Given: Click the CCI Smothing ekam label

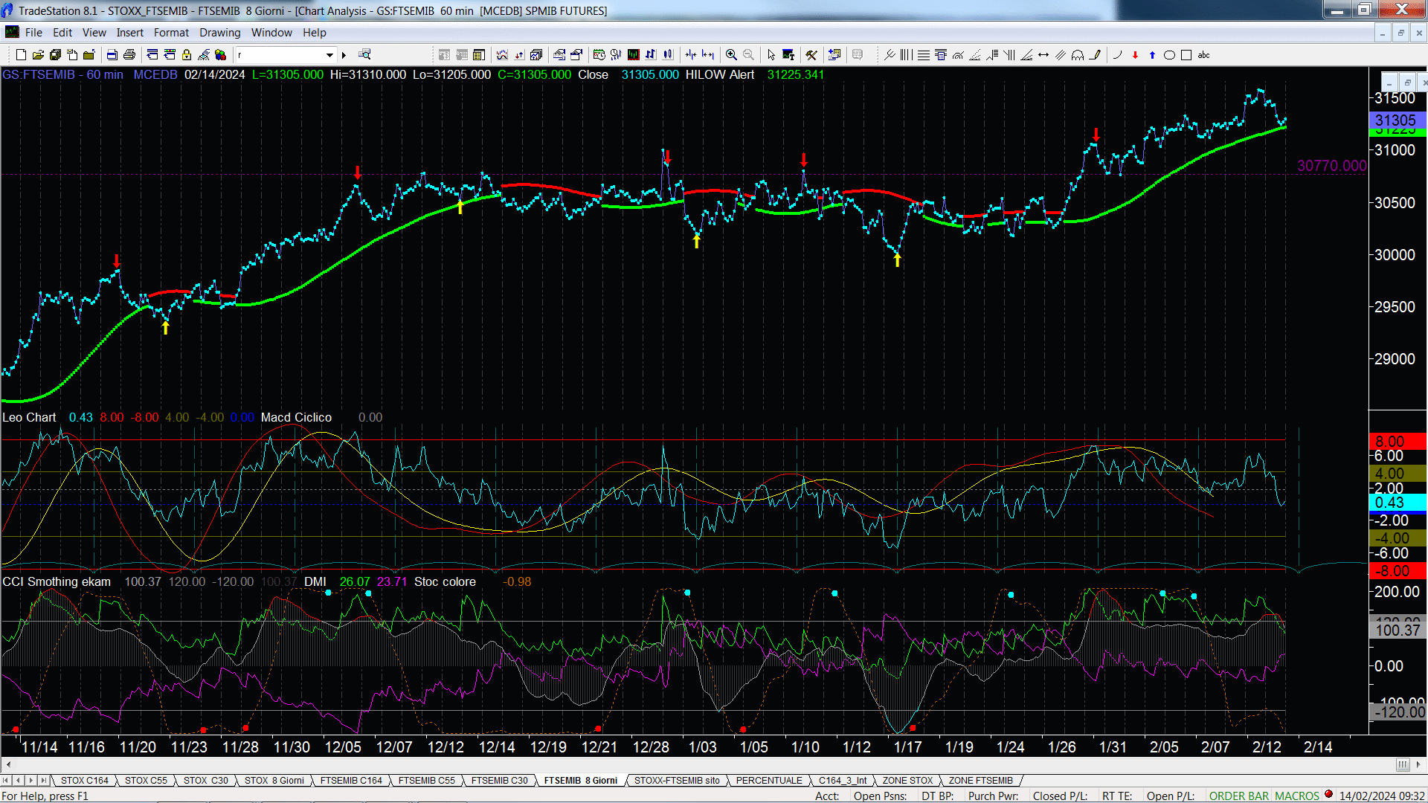Looking at the screenshot, I should click(x=57, y=582).
